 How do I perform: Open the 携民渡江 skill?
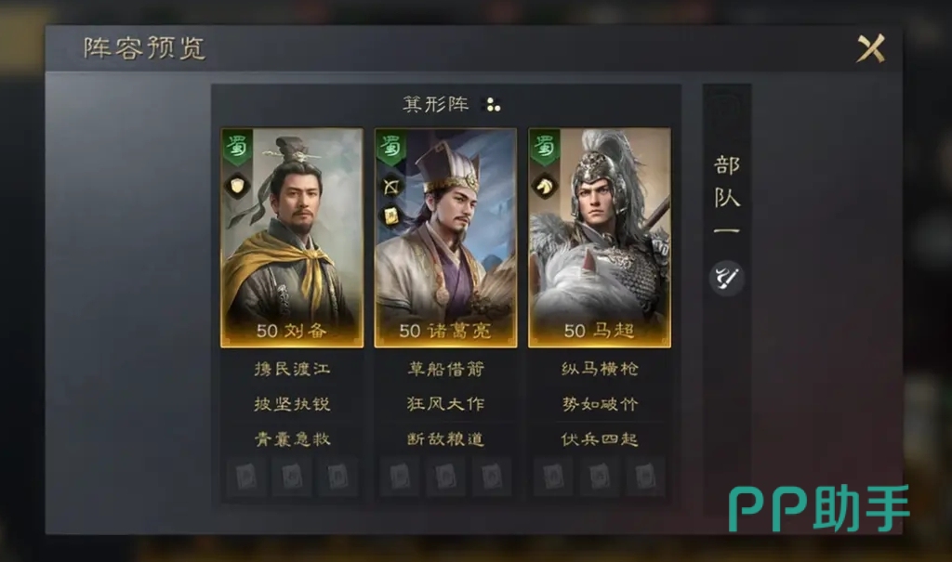pos(292,369)
